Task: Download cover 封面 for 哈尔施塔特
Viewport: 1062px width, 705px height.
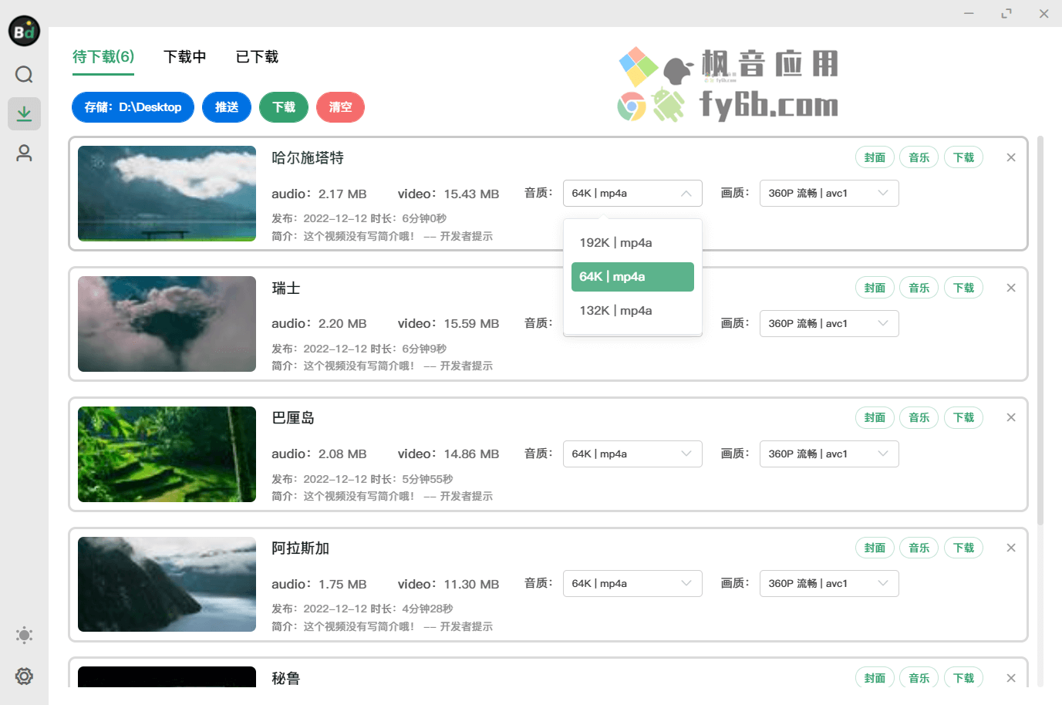Action: 875,157
